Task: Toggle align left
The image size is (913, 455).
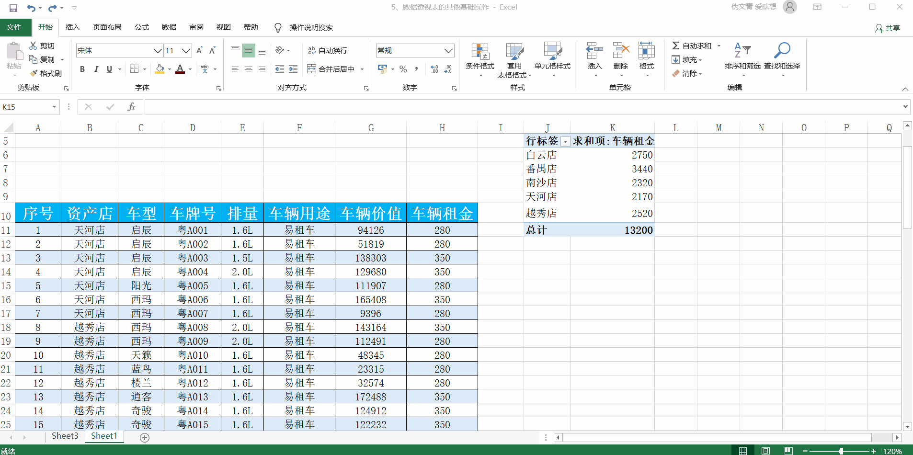Action: [x=235, y=69]
